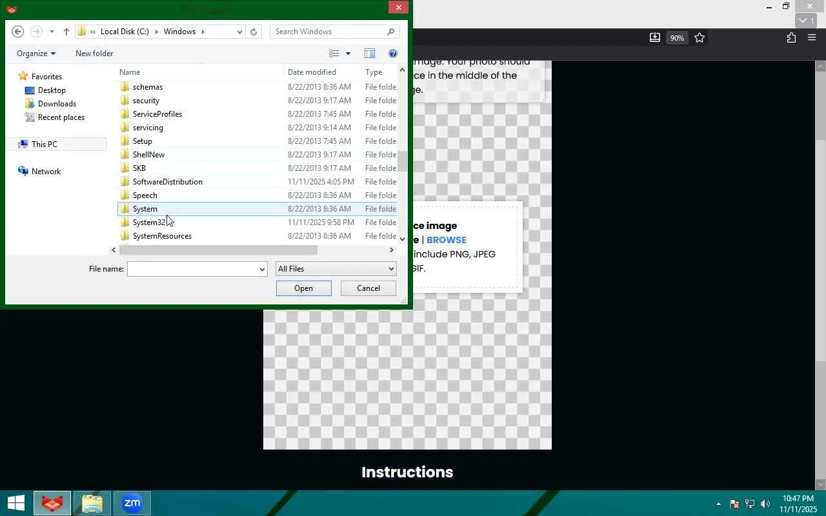Click the search magnifier icon
This screenshot has width=826, height=516.
click(x=391, y=32)
